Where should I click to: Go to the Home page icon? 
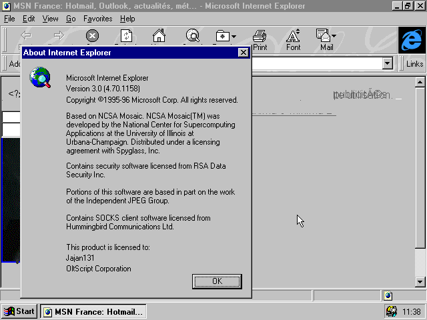(x=159, y=35)
